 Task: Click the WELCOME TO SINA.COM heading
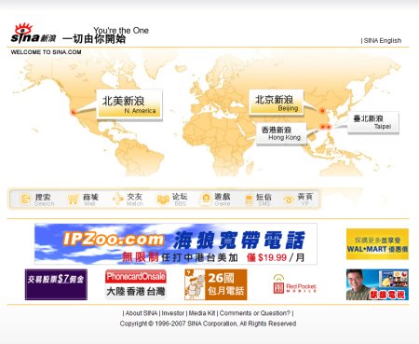46,52
